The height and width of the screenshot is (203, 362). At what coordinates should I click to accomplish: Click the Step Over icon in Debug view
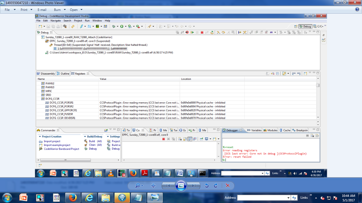[223, 33]
